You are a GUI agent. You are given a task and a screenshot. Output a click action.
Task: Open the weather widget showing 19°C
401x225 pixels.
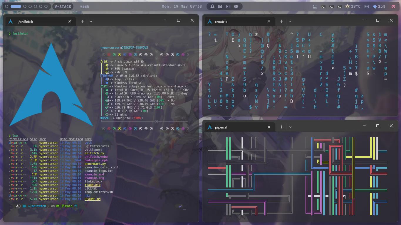point(353,6)
